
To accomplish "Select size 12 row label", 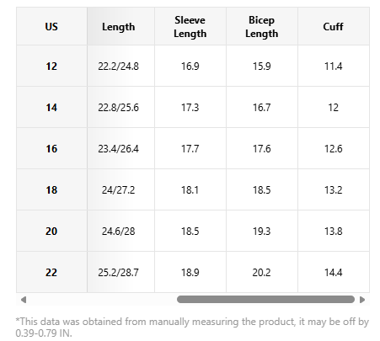I will click(x=51, y=66).
